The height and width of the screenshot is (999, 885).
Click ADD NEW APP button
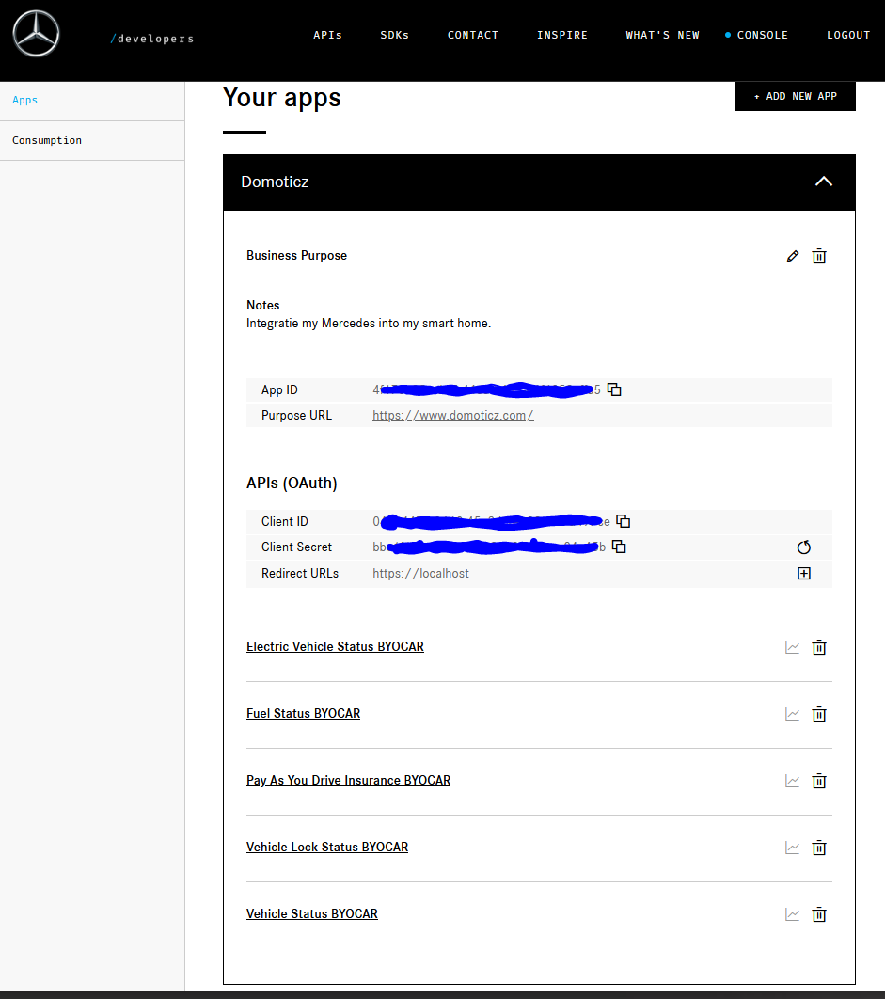coord(795,96)
